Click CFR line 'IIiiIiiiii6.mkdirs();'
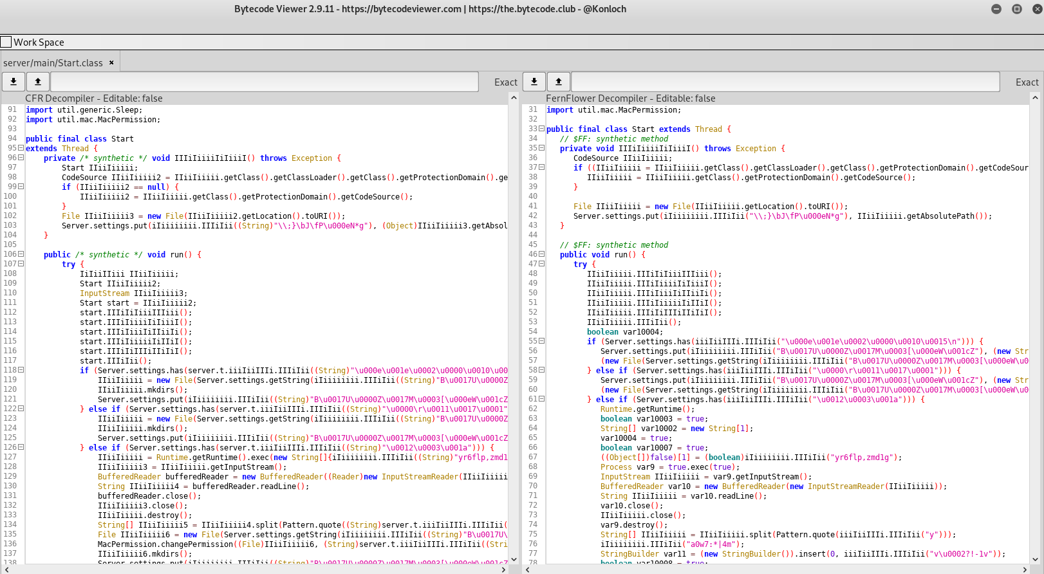Screen dimensions: 1044x574 tap(145, 553)
